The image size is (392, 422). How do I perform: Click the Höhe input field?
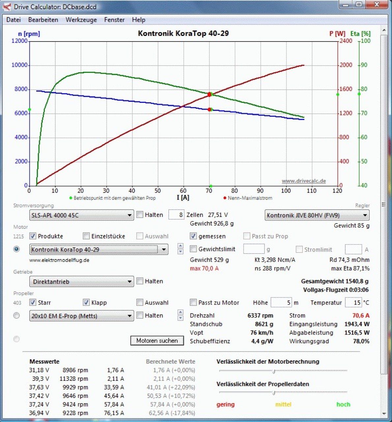coord(281,302)
